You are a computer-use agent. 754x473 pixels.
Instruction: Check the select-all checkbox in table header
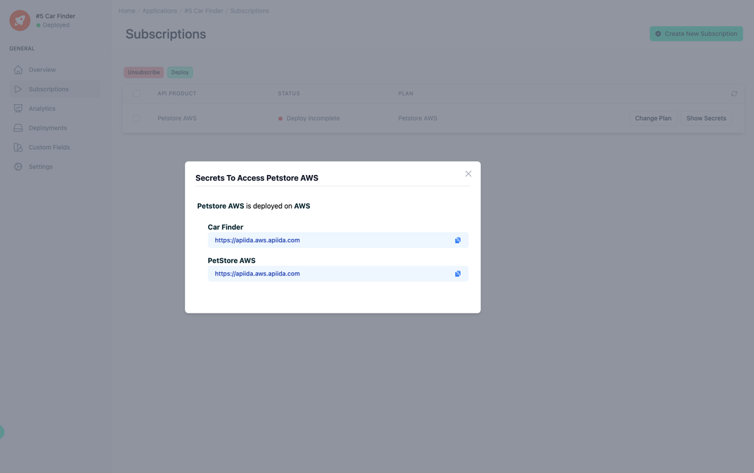(x=136, y=93)
